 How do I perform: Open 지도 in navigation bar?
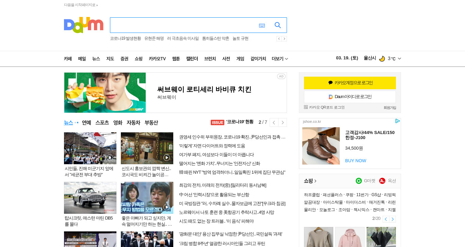(110, 59)
